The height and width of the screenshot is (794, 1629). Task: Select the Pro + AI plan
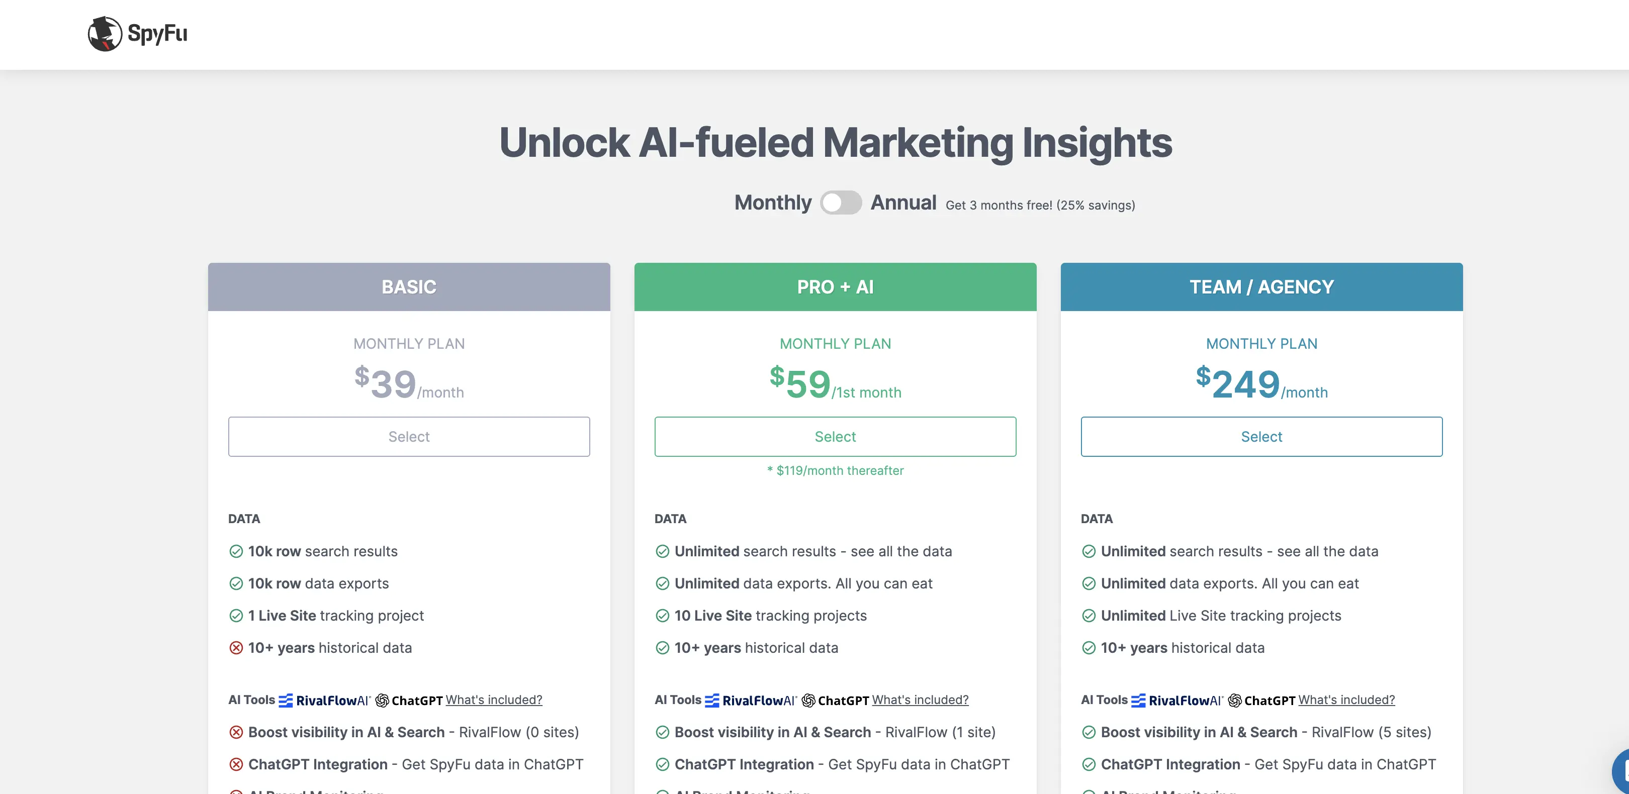(835, 436)
